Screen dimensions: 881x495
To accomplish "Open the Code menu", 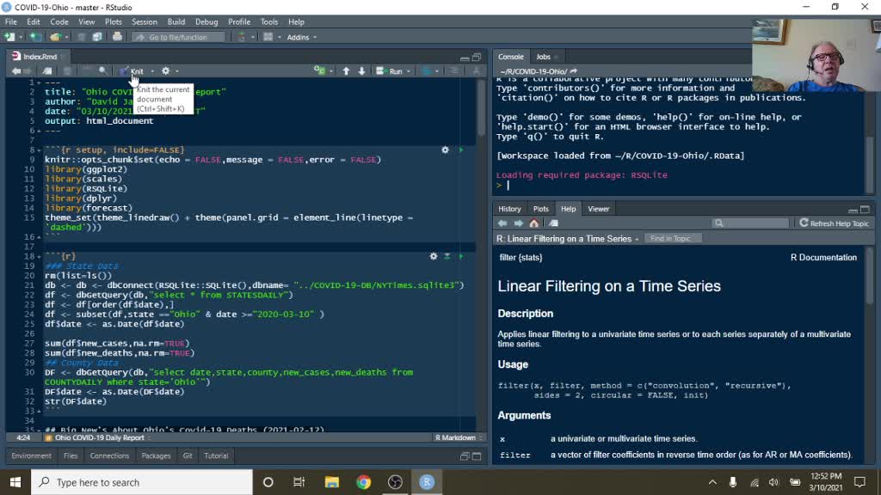I will tap(59, 21).
